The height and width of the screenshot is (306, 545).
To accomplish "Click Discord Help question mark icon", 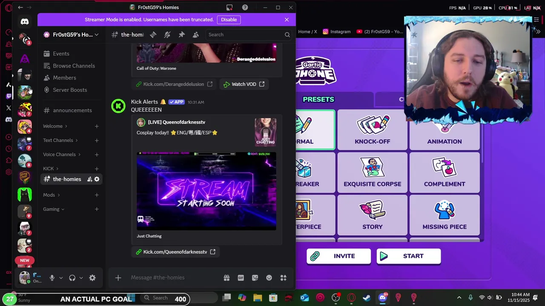I will [x=245, y=8].
